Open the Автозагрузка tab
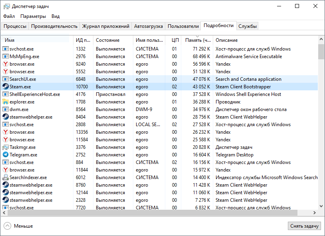The width and height of the screenshot is (325, 236). coord(148,26)
